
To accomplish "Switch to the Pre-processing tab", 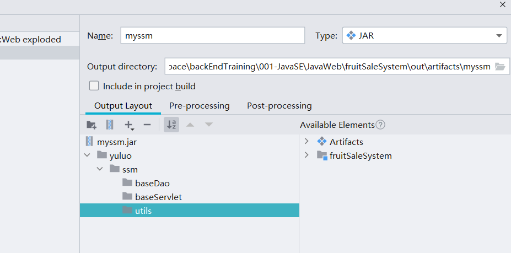I will (x=199, y=106).
